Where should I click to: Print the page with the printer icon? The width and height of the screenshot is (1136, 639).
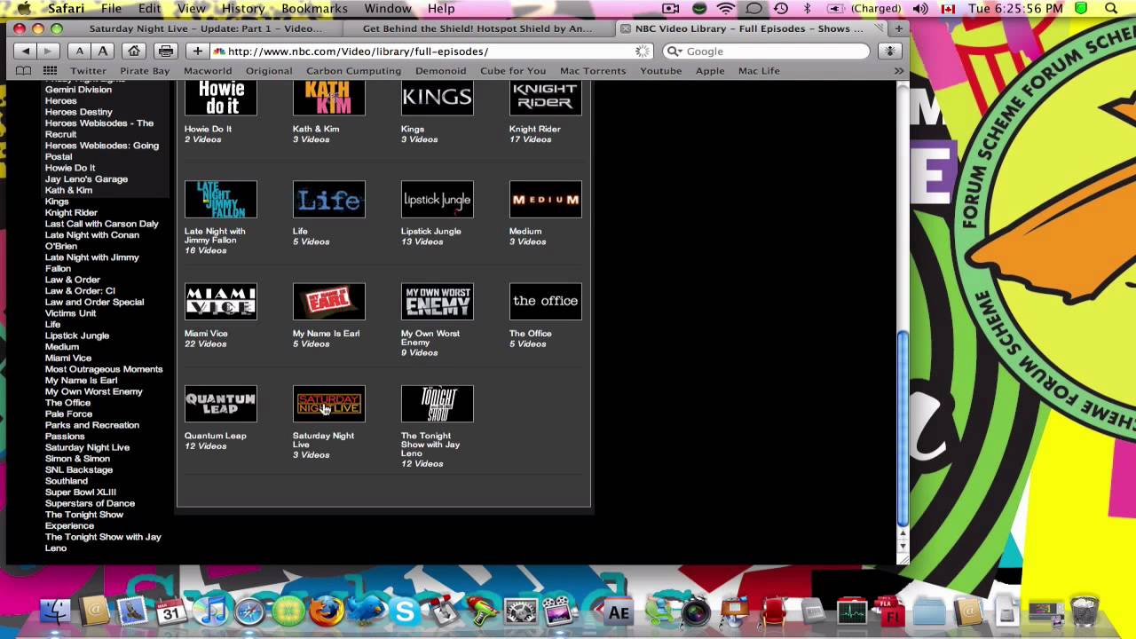pyautogui.click(x=166, y=51)
